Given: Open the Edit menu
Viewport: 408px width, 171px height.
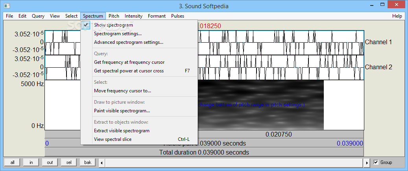Looking at the screenshot, I should (x=22, y=16).
